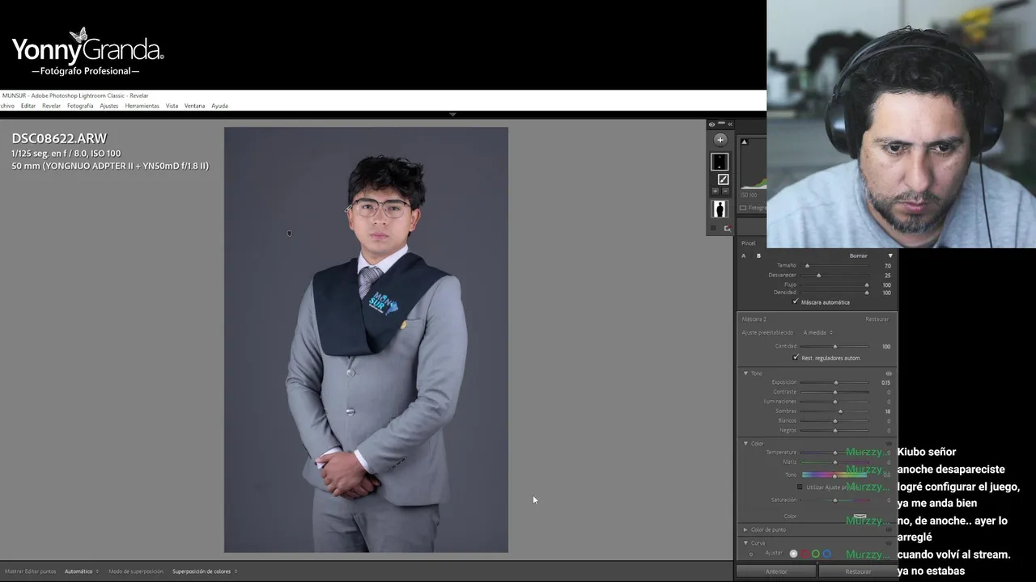Toggle Rest. reguladores autom. checkbox
The width and height of the screenshot is (1036, 582).
(x=796, y=357)
